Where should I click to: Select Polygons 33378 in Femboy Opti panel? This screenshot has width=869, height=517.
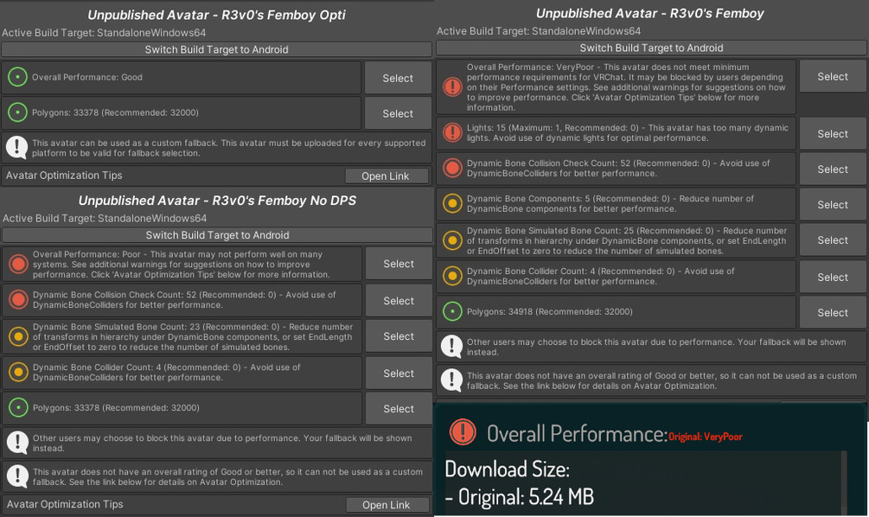click(398, 113)
